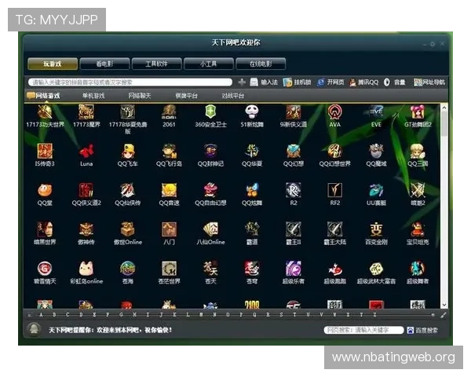
Task: Open the UU赛艇 game icon
Action: pyautogui.click(x=376, y=194)
